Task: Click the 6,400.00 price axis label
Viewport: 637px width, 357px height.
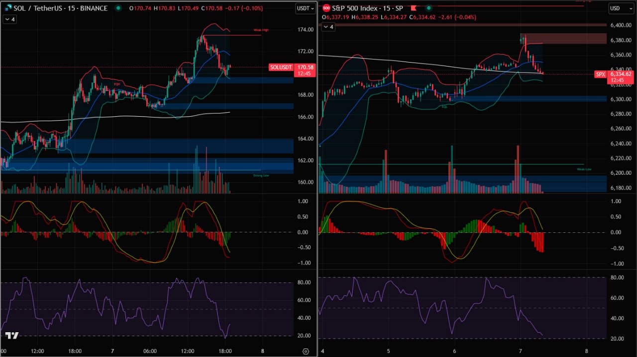Action: tap(621, 25)
